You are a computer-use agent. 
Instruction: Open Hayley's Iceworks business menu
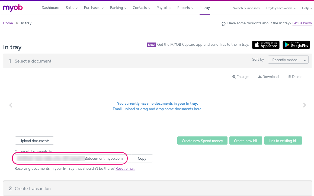[x=281, y=8]
